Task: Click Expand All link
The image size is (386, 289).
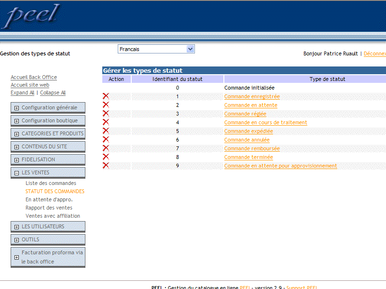Action: (22, 92)
